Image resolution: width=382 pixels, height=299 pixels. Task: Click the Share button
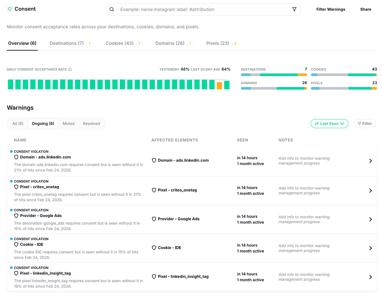(x=365, y=9)
